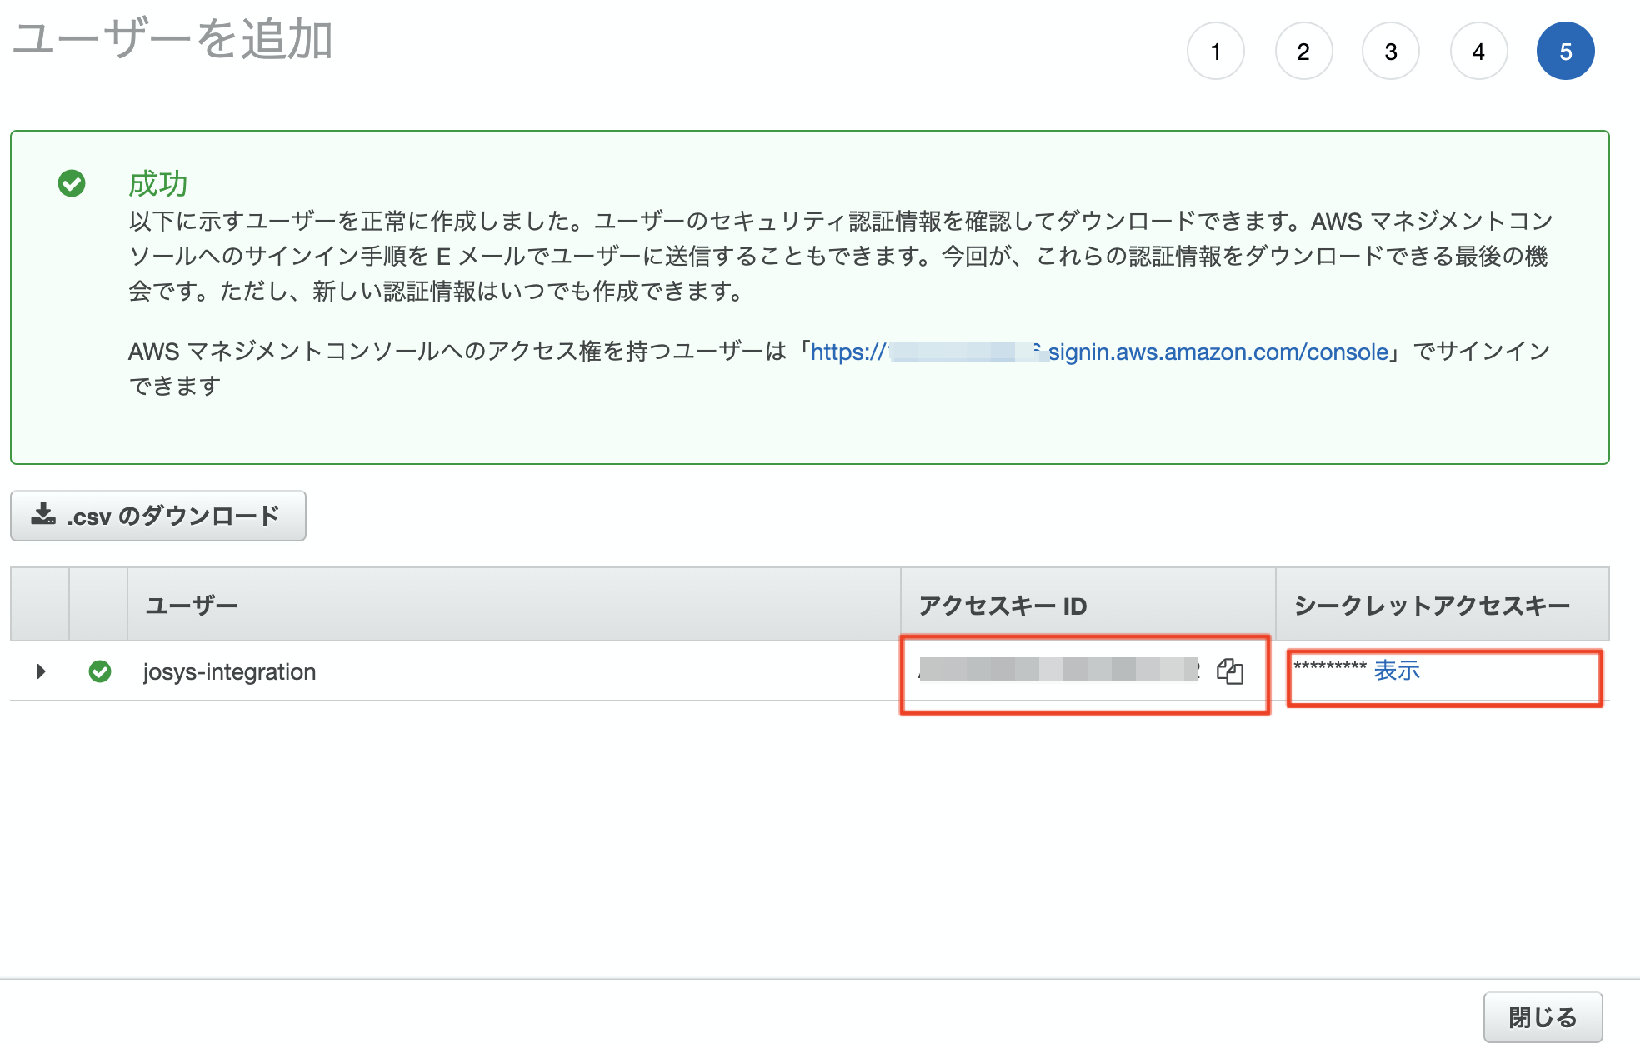Select the active step 5 circle

point(1566,52)
